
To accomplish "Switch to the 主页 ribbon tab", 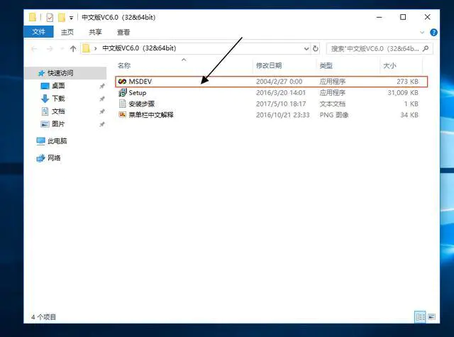I will pyautogui.click(x=67, y=32).
